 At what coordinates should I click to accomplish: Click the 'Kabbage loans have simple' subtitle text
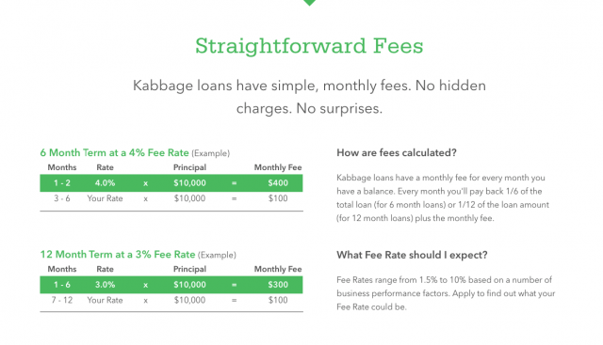click(309, 97)
